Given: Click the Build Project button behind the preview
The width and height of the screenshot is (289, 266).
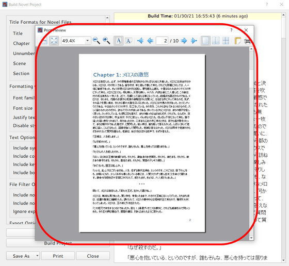Looking at the screenshot, I should tap(58, 243).
